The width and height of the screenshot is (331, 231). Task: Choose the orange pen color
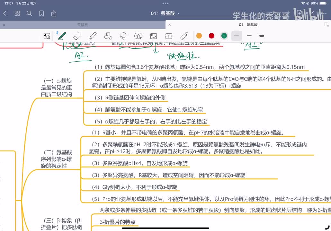(199, 36)
